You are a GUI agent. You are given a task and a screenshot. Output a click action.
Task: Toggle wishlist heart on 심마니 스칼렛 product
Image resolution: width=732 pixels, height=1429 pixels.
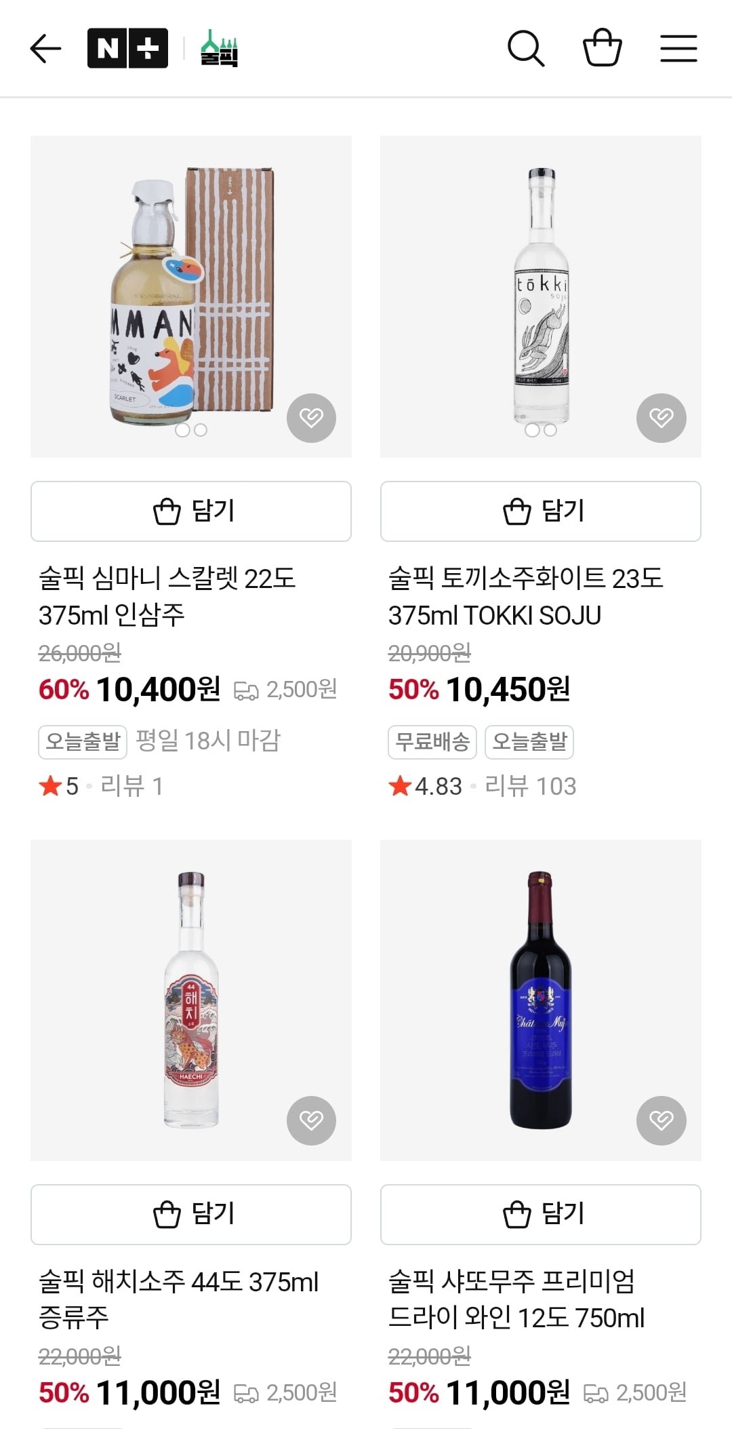[x=311, y=418]
